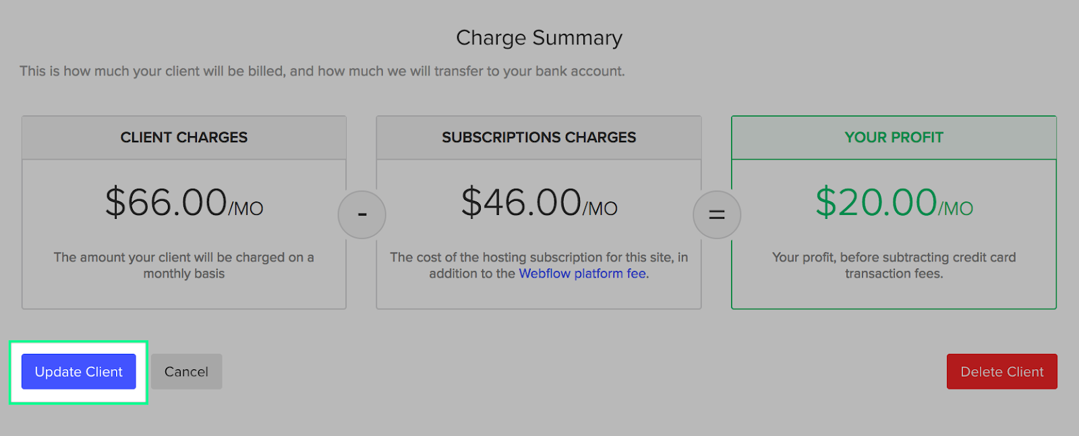Click the $46.00 subscription charge figure
Screen dimensions: 1079x436
pos(521,202)
